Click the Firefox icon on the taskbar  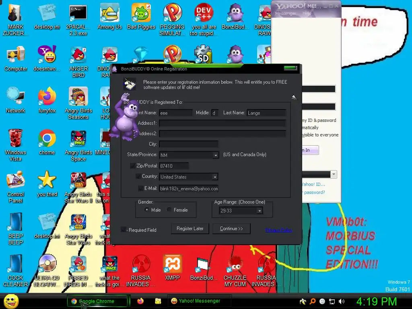coord(140,301)
